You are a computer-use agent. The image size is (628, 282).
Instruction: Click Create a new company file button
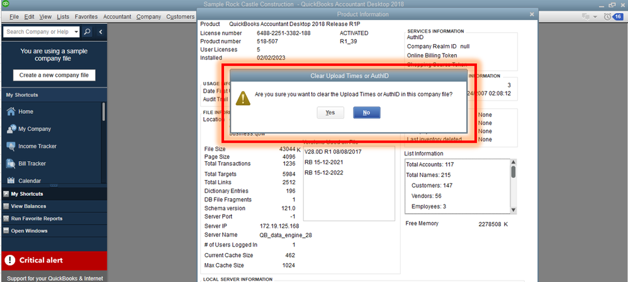point(54,75)
